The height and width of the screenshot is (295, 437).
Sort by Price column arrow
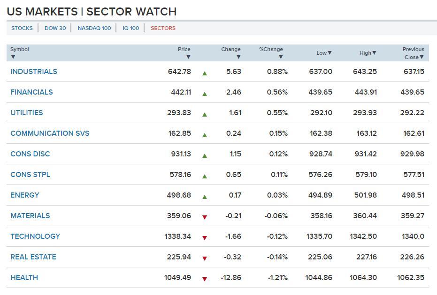188,57
